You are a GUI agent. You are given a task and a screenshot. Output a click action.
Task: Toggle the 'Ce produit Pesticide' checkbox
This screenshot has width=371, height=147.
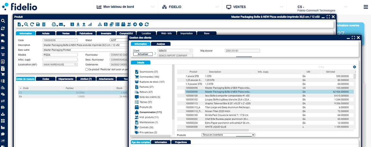[87, 69]
